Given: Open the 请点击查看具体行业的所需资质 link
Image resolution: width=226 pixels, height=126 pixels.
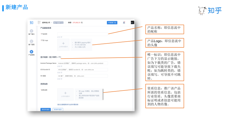Looking at the screenshot, I should 68,104.
